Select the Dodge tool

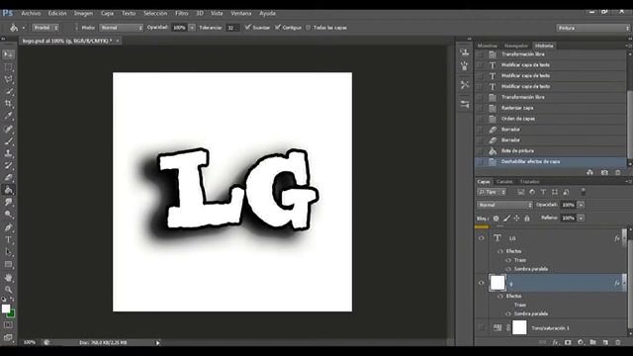8,215
